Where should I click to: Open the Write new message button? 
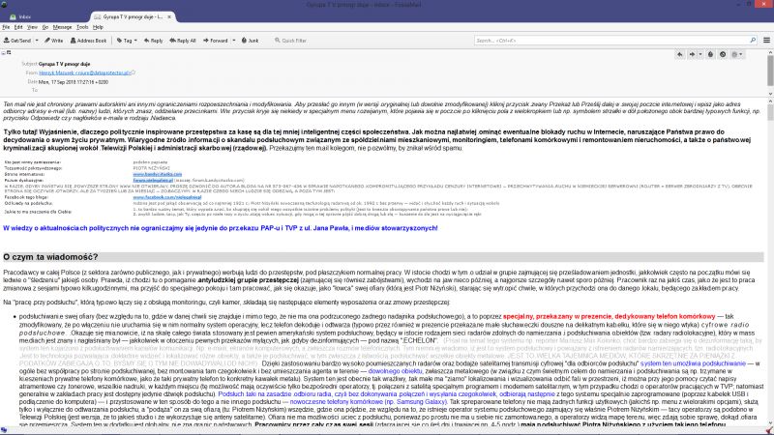pyautogui.click(x=54, y=41)
